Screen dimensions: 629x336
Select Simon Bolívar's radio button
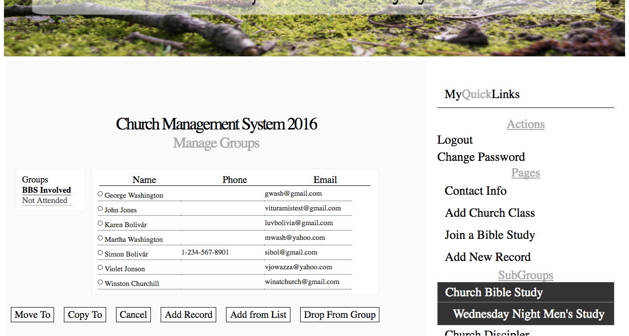(100, 251)
